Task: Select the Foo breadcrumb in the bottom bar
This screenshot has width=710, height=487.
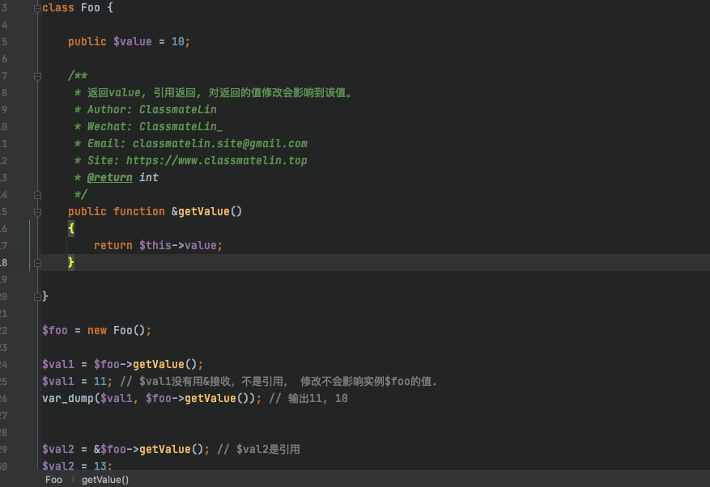Action: click(53, 480)
